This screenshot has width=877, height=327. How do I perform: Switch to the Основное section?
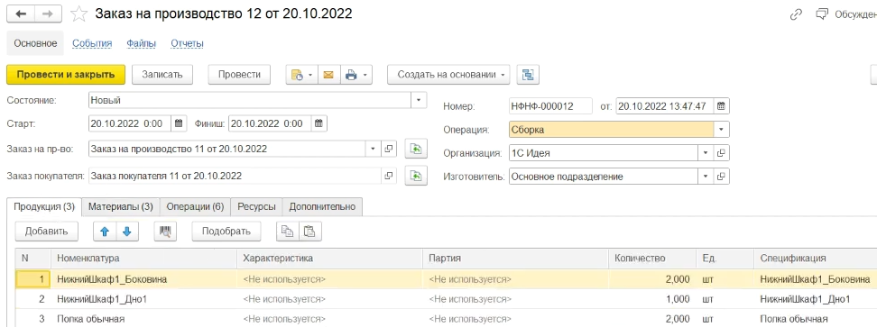pyautogui.click(x=35, y=43)
